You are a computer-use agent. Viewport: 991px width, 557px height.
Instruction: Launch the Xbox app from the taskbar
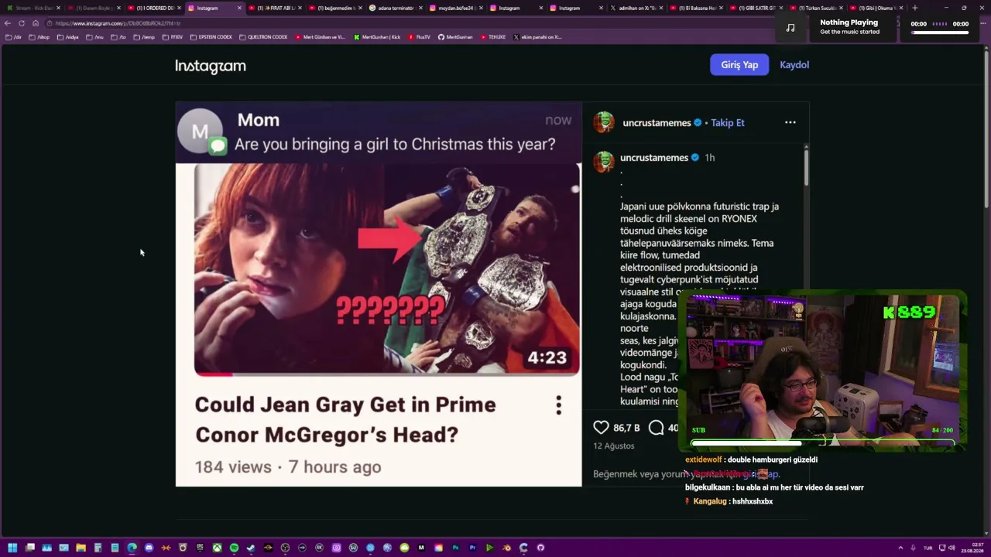217,548
